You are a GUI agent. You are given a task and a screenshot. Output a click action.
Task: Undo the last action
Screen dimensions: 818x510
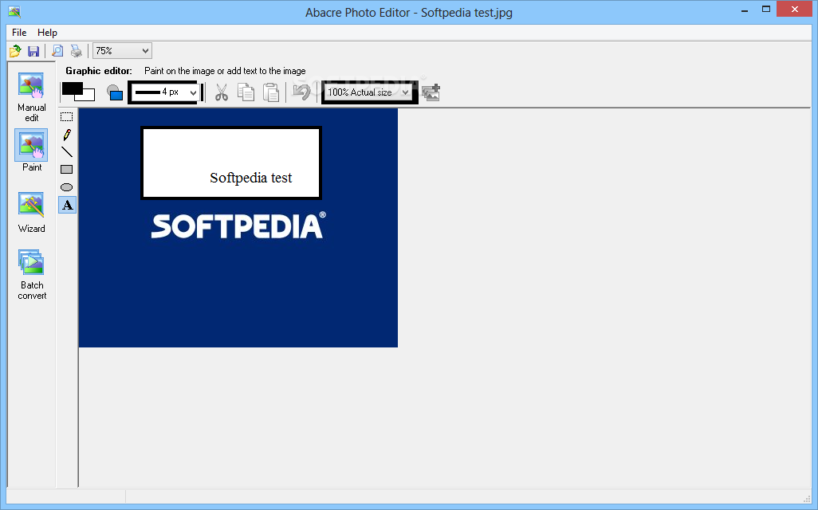pyautogui.click(x=301, y=92)
